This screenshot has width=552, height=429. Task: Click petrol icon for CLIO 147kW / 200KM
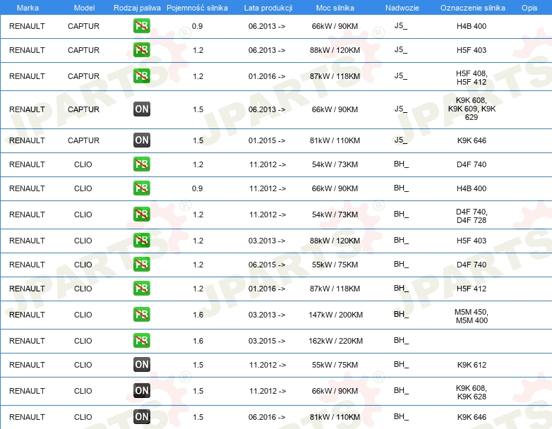point(141,314)
